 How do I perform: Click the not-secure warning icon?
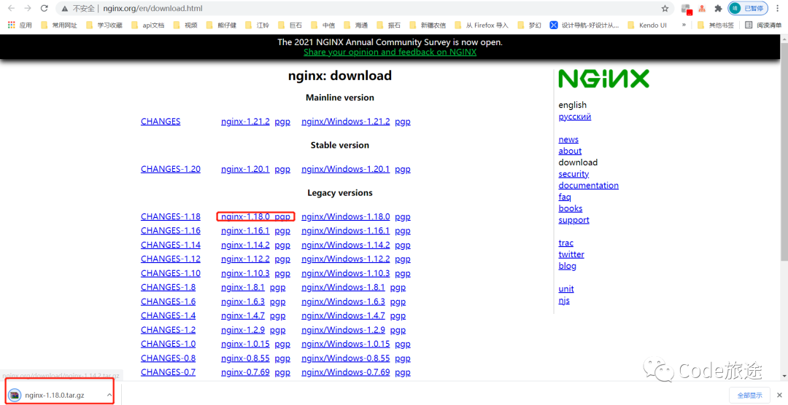[x=65, y=9]
